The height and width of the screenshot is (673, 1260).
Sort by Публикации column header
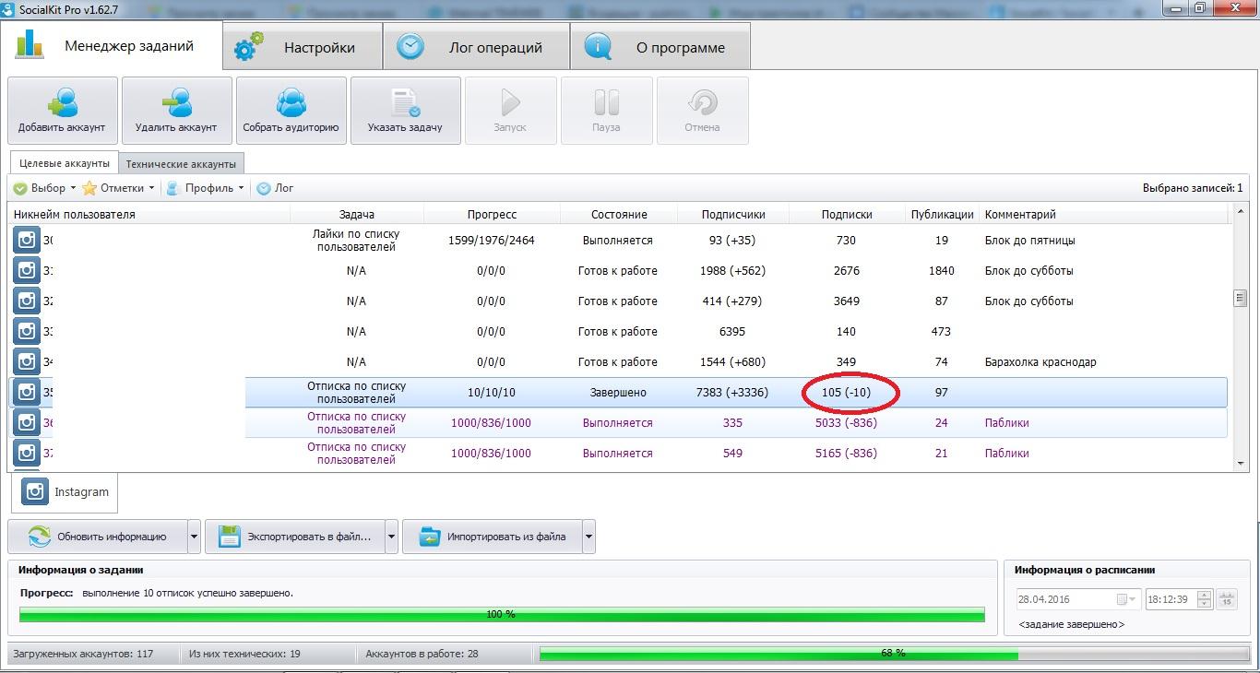point(942,215)
